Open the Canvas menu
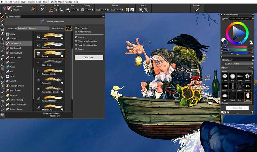The image size is (257, 152). pos(17,2)
